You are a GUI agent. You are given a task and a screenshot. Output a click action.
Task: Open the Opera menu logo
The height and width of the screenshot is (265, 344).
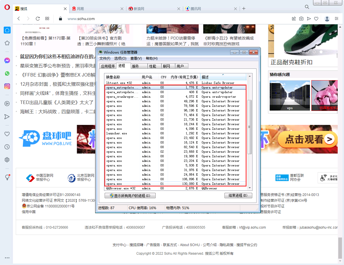click(7, 8)
